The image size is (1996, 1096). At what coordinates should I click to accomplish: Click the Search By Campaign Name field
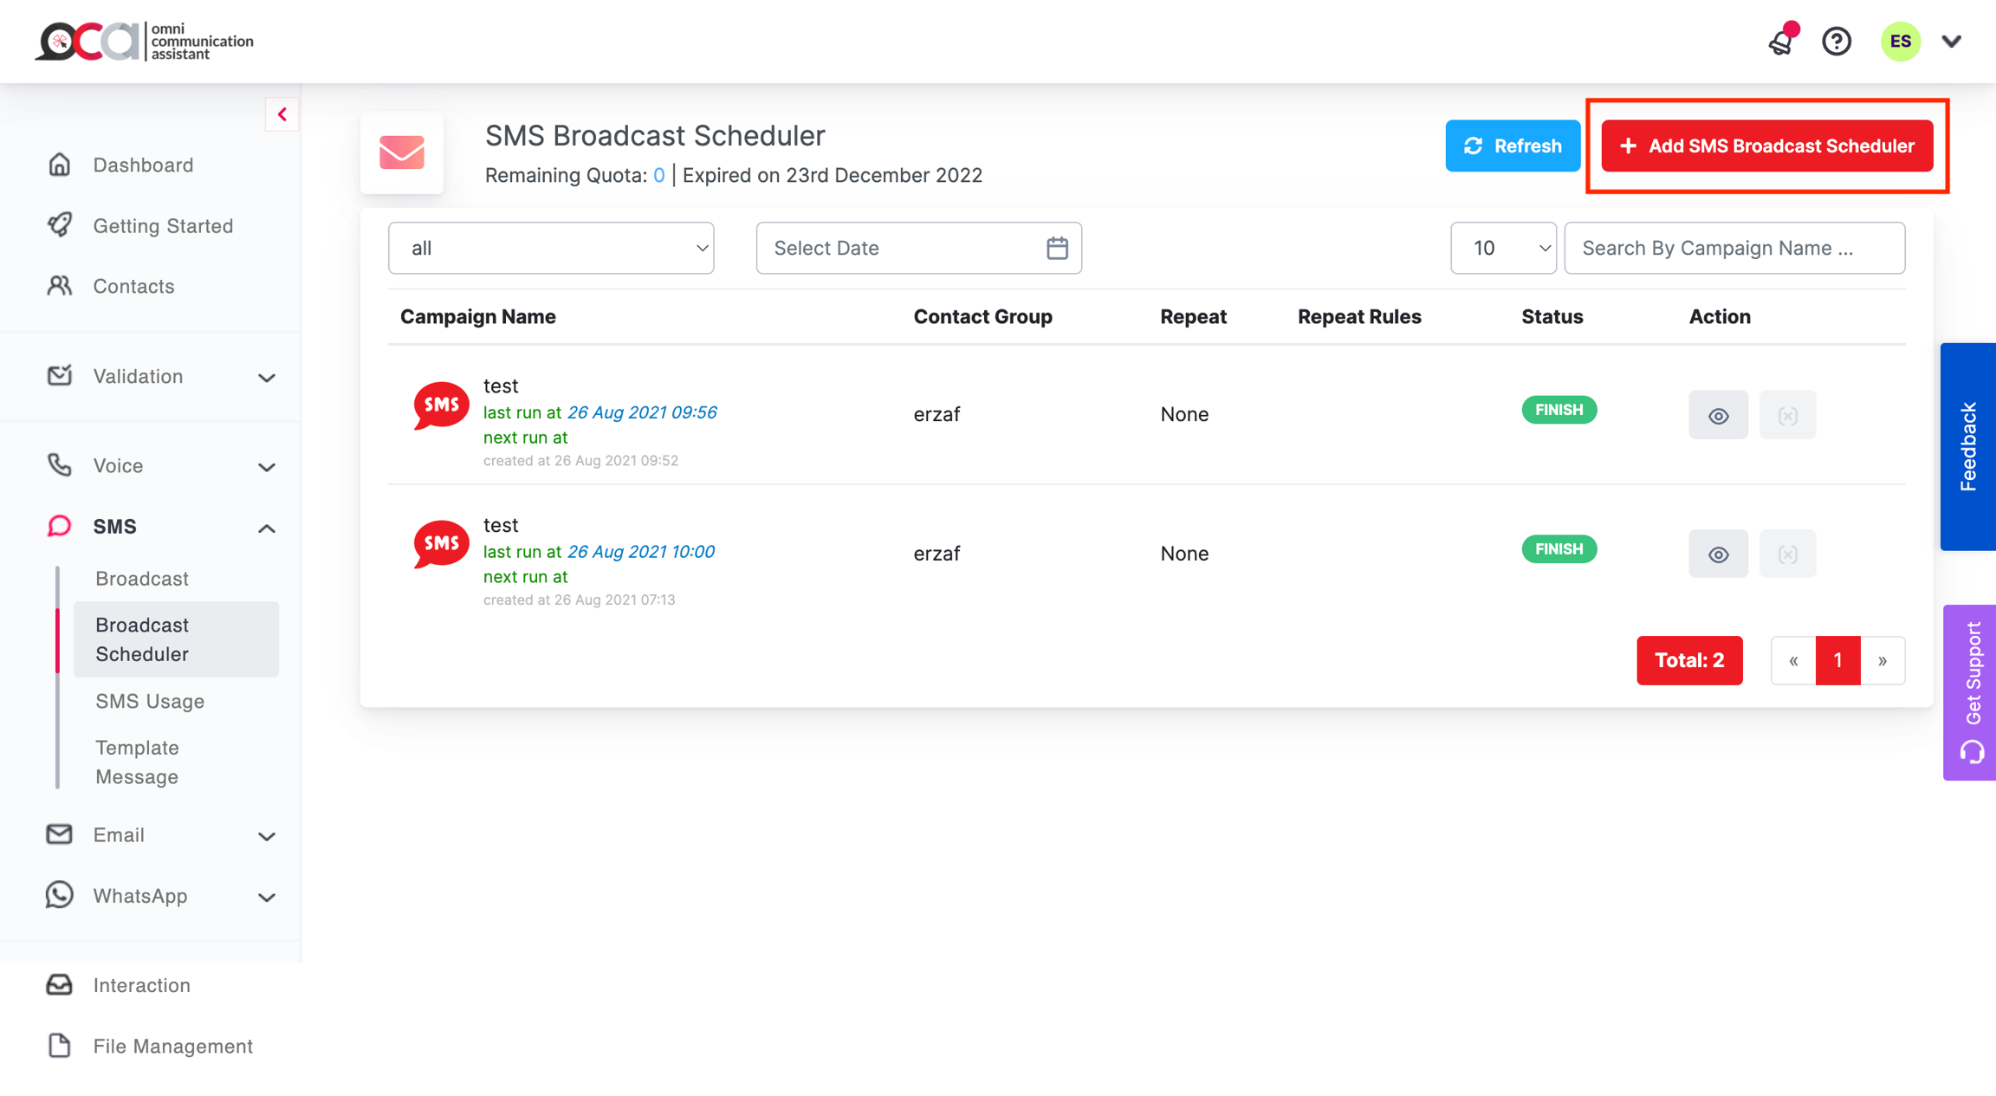coord(1734,248)
